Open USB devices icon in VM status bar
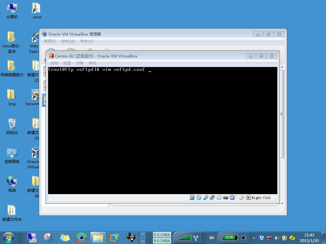This screenshot has width=326, height=244. 205,198
